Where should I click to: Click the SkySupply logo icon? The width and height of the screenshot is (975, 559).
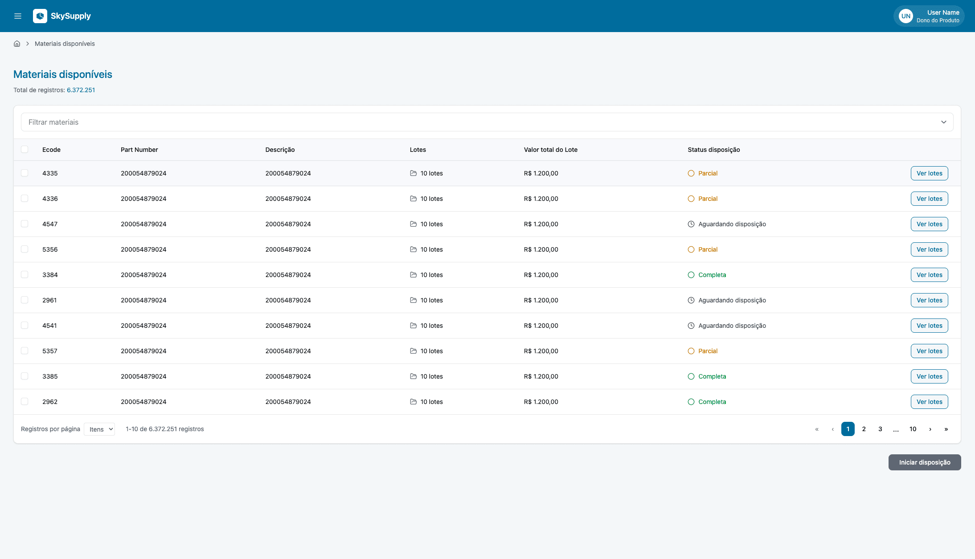(x=40, y=16)
